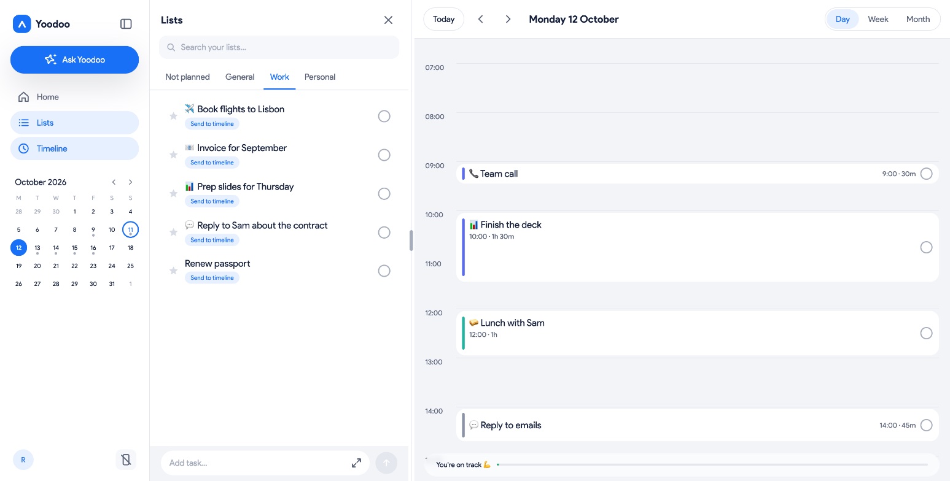The image size is (950, 481).
Task: Switch to Personal tab
Action: 320,77
